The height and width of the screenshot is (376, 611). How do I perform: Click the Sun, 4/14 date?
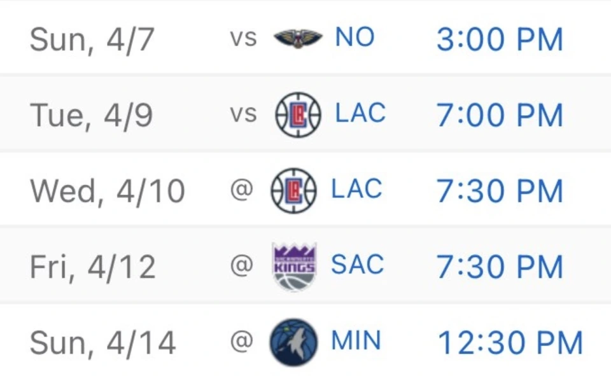[102, 344]
